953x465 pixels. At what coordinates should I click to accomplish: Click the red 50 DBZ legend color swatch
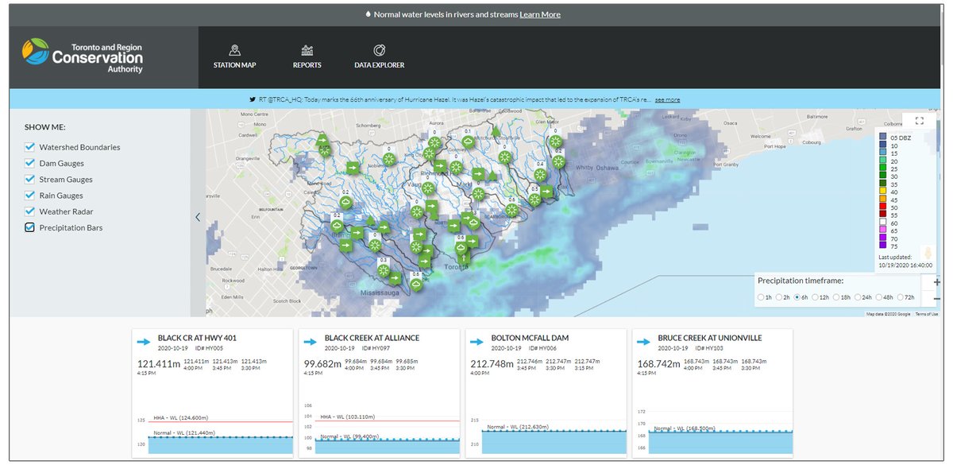coord(882,206)
